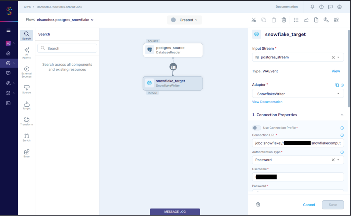351x216 pixels.
Task: Open the AI Agents component tab
Action: 26,53
